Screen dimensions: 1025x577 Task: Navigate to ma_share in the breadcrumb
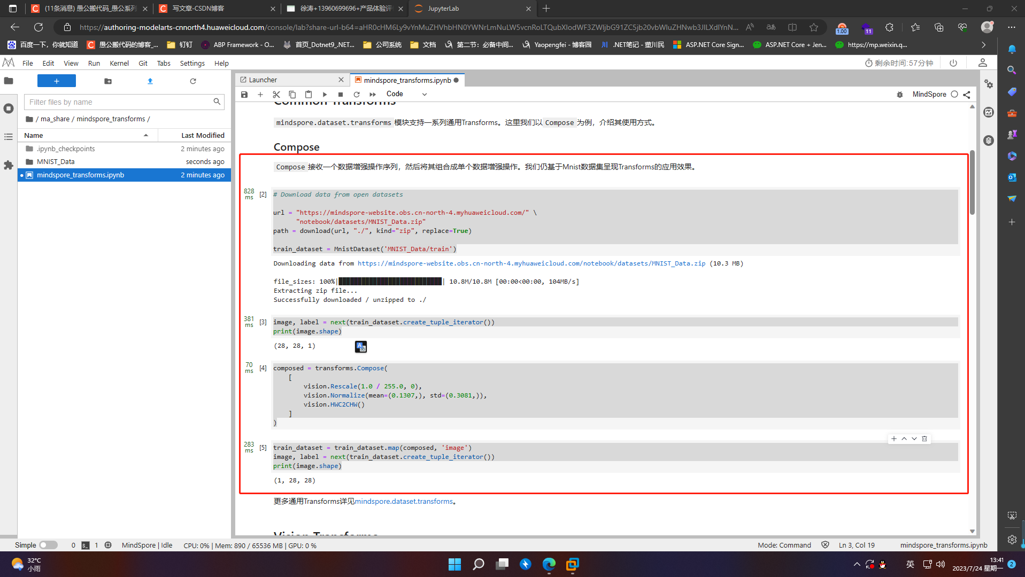55,119
